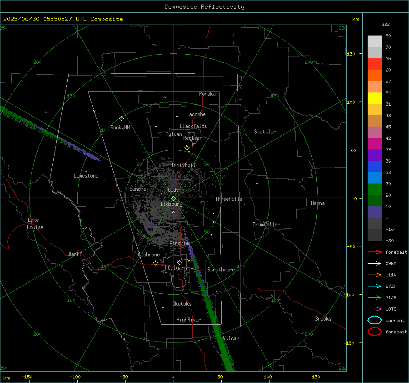Screen dimensions: 409x383
Task: Click the Limestone label
Action: pyautogui.click(x=86, y=176)
